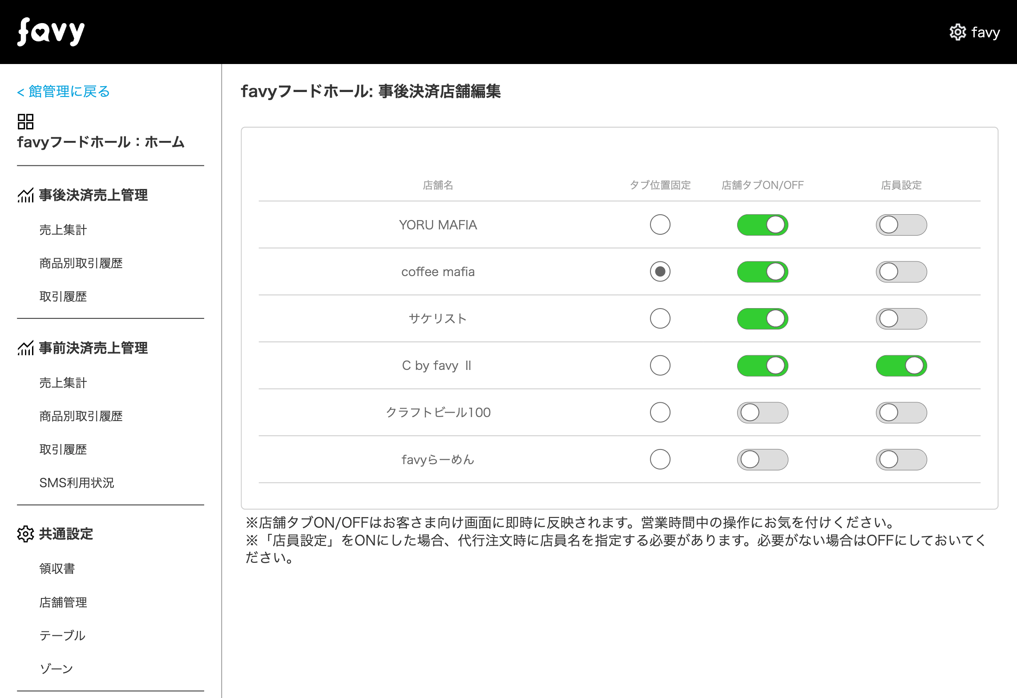Click the 事後決済売上管理 section heading
1017x698 pixels.
point(93,195)
